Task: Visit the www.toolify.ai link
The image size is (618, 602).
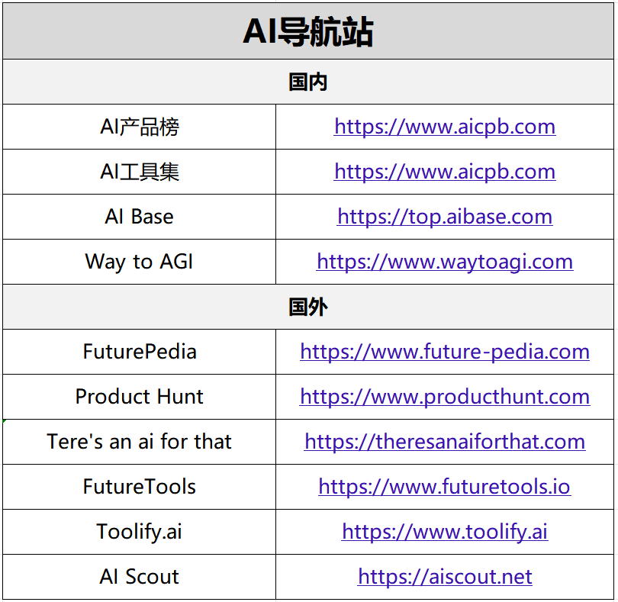Action: coord(444,532)
